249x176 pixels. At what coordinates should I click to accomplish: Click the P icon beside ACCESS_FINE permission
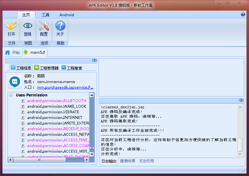click(23, 140)
